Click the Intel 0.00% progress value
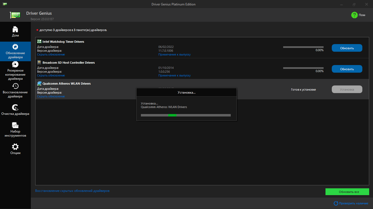The height and width of the screenshot is (209, 373). [319, 50]
